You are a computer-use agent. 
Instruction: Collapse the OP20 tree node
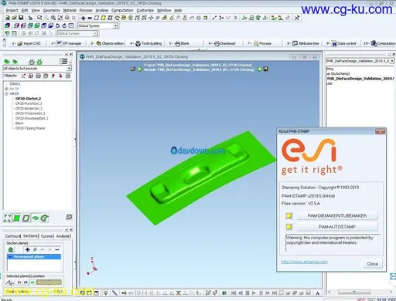(6, 93)
